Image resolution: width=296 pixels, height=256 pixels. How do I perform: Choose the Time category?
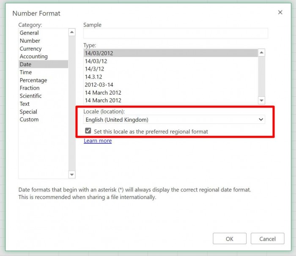tap(26, 72)
